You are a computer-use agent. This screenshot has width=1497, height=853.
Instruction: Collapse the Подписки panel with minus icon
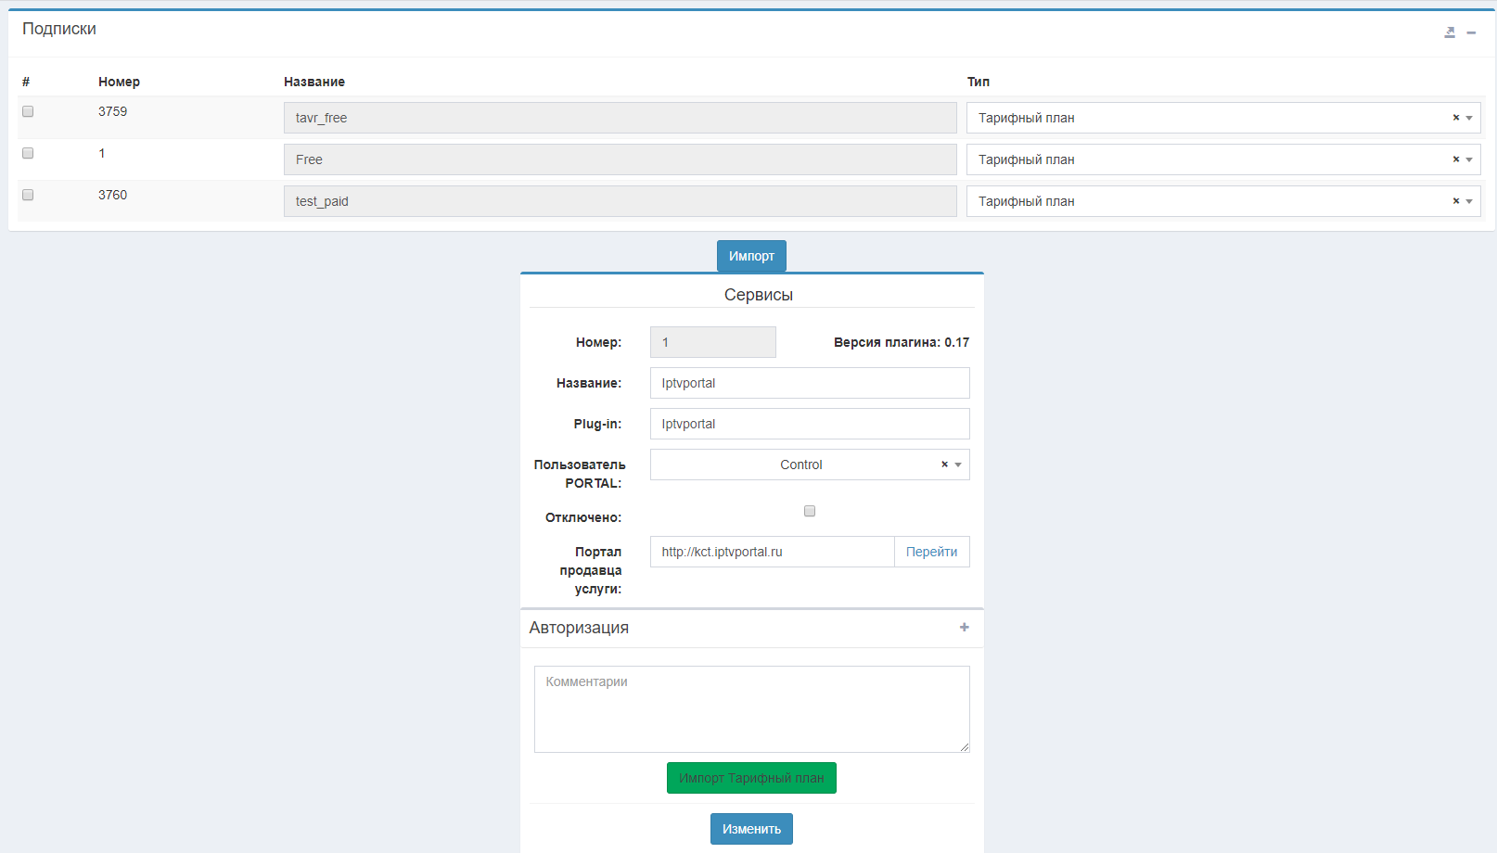pyautogui.click(x=1471, y=32)
